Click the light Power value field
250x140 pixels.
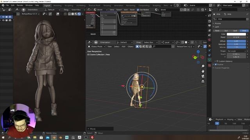pos(236,37)
